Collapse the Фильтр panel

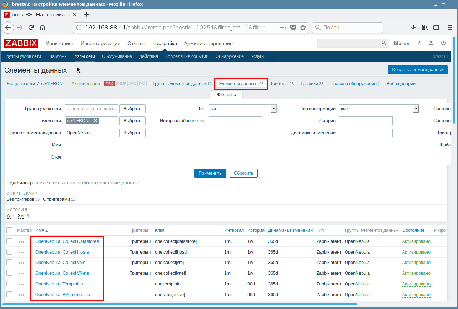click(x=226, y=95)
